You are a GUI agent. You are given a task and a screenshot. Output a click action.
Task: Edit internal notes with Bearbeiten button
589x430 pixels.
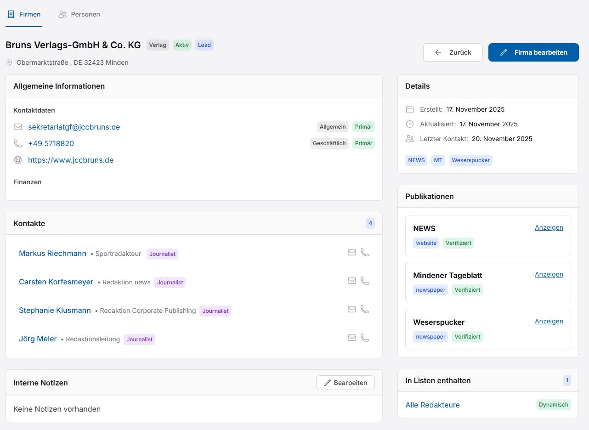345,383
